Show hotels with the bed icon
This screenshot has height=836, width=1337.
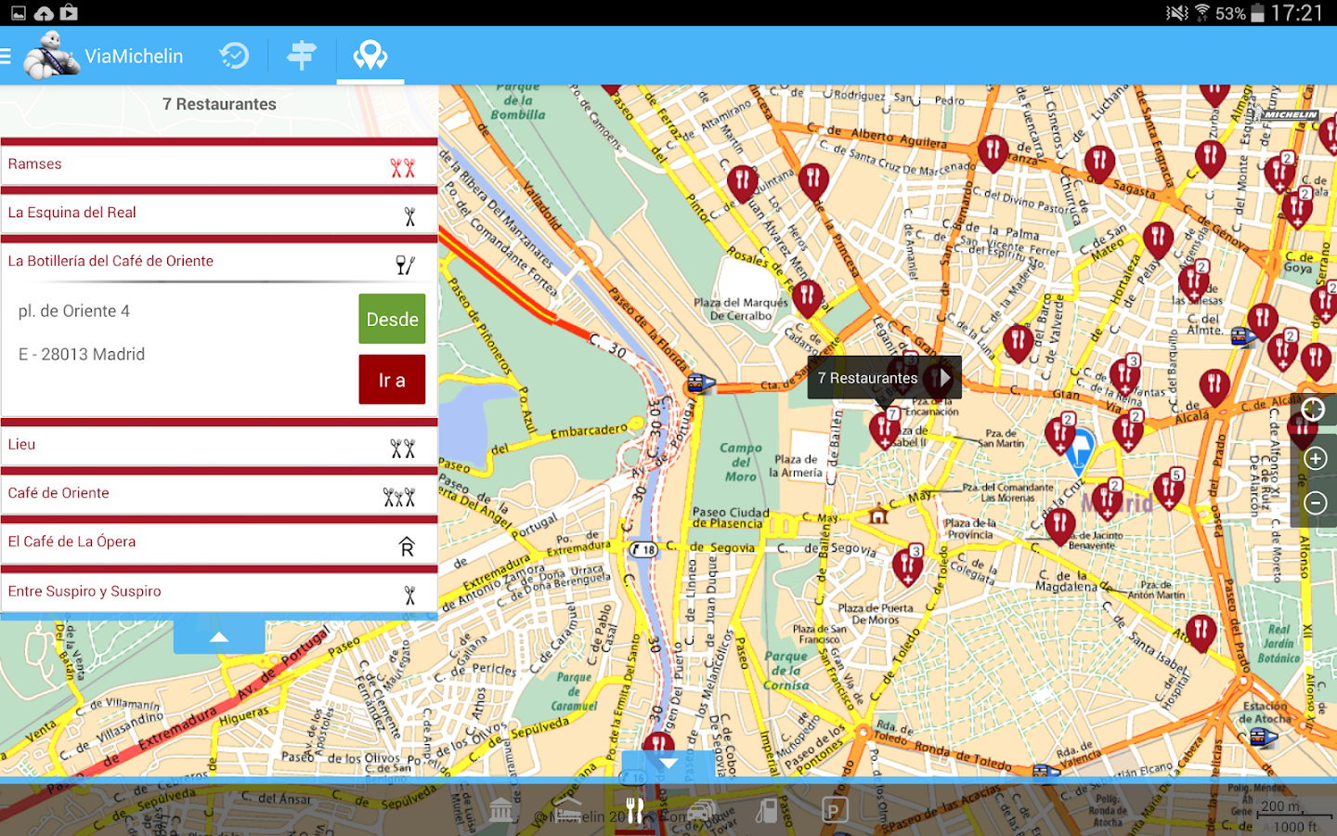(567, 810)
